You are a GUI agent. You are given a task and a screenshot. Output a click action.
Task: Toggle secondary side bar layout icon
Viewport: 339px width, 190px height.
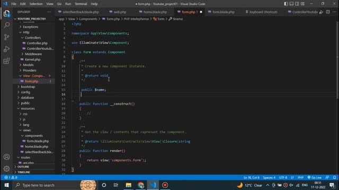click(297, 4)
